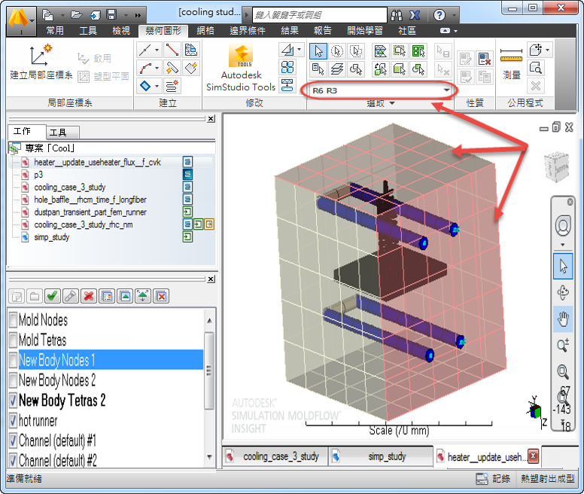
Task: Click the Create Local Coordinate System icon
Action: click(41, 55)
